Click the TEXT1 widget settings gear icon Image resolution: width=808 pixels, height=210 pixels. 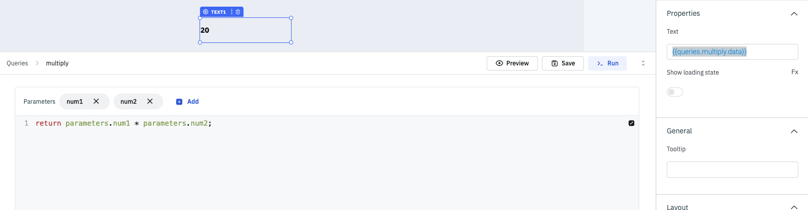[x=206, y=12]
